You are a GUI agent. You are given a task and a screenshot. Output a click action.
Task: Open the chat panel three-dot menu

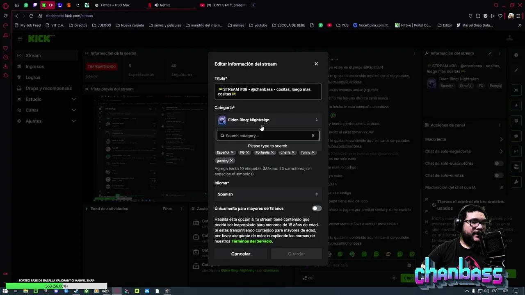pos(415,53)
